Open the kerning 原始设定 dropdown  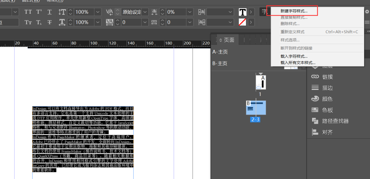pyautogui.click(x=145, y=12)
